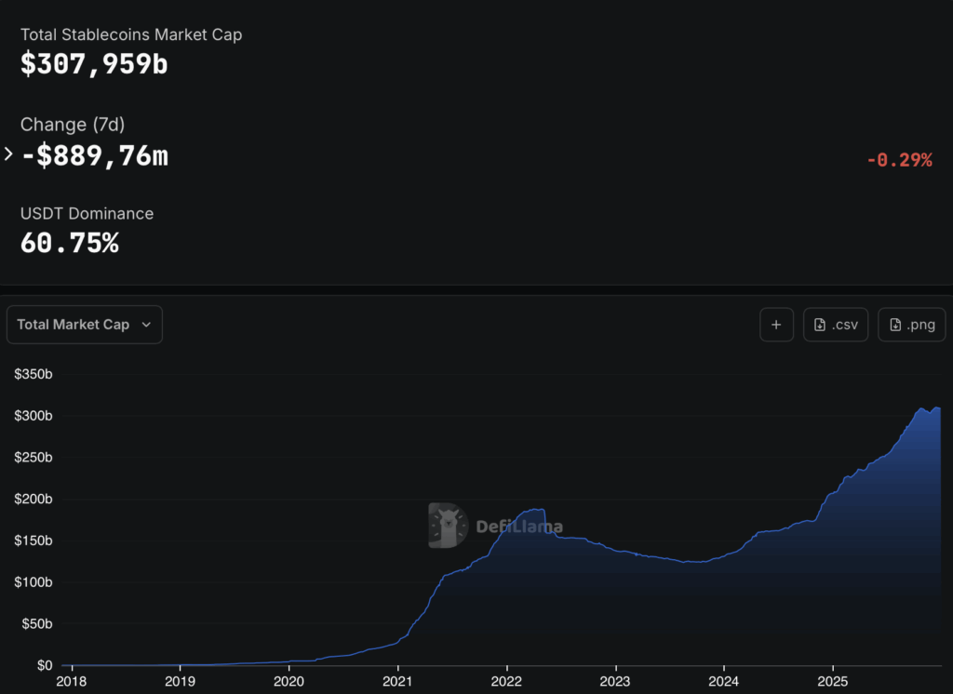Click the 2021 x-axis label
The height and width of the screenshot is (694, 953).
pos(397,682)
